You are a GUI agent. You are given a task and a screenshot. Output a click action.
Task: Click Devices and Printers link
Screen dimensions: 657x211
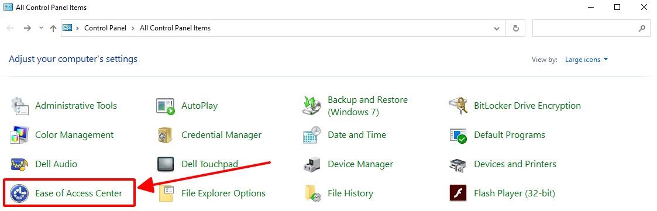tap(515, 164)
